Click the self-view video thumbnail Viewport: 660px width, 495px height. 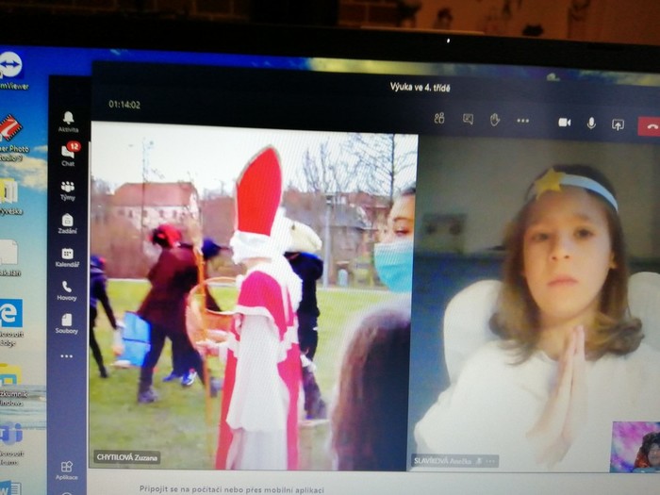click(635, 447)
